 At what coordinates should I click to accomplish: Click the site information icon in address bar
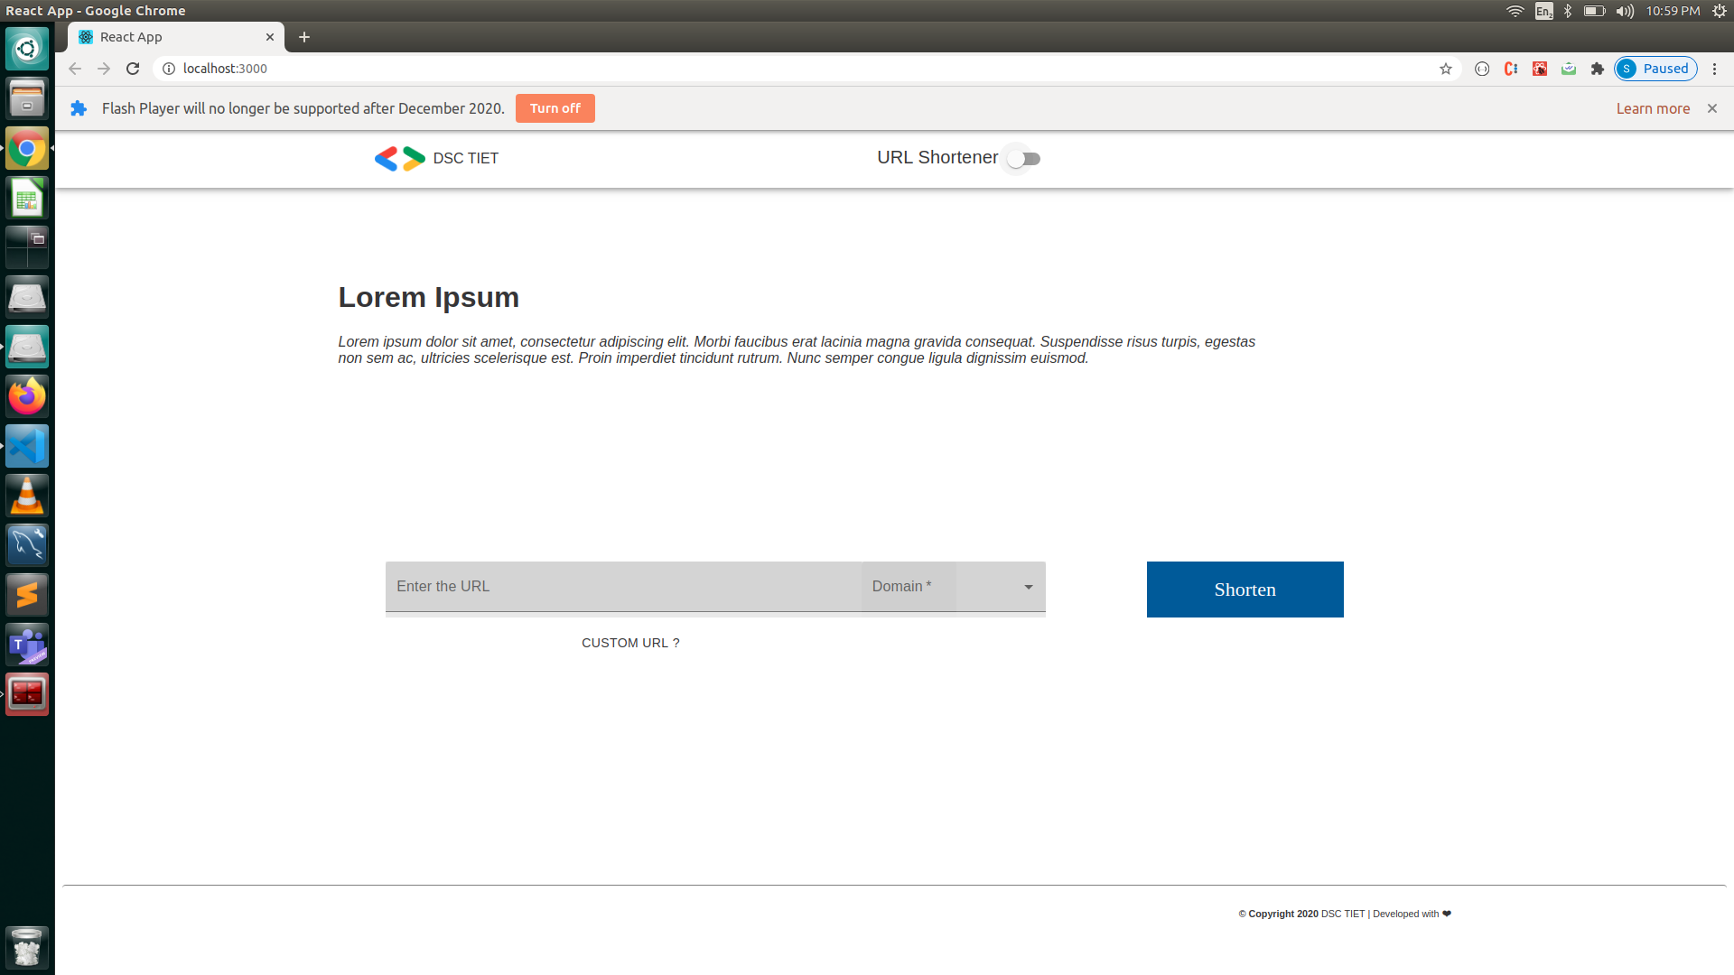click(169, 69)
